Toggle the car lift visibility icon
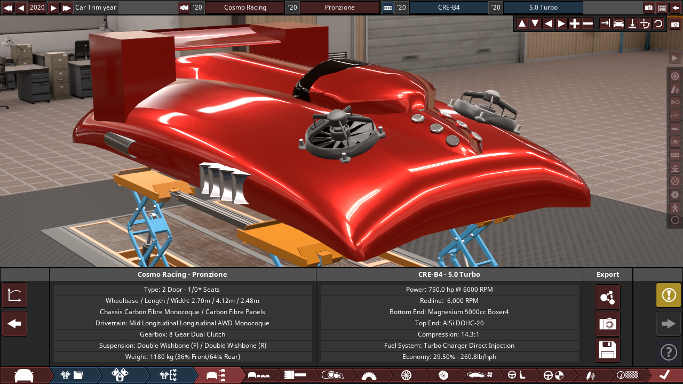This screenshot has width=683, height=384. pyautogui.click(x=675, y=168)
